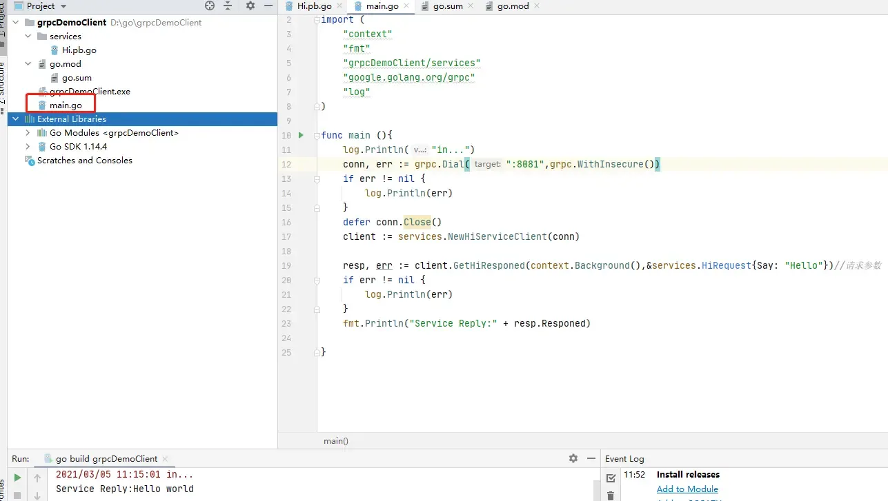Open Project panel settings gear
This screenshot has height=501, width=888.
[x=250, y=6]
